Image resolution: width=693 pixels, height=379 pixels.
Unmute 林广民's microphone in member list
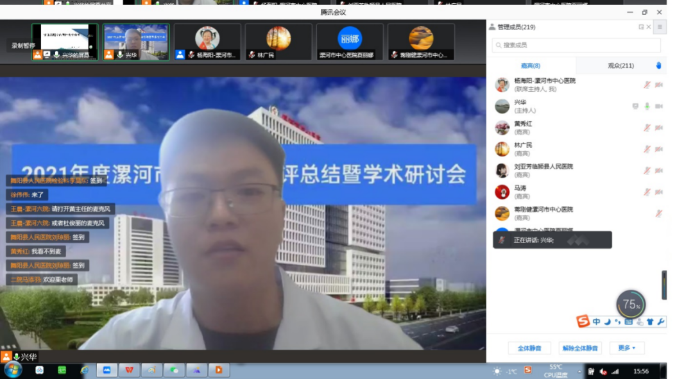pyautogui.click(x=647, y=149)
